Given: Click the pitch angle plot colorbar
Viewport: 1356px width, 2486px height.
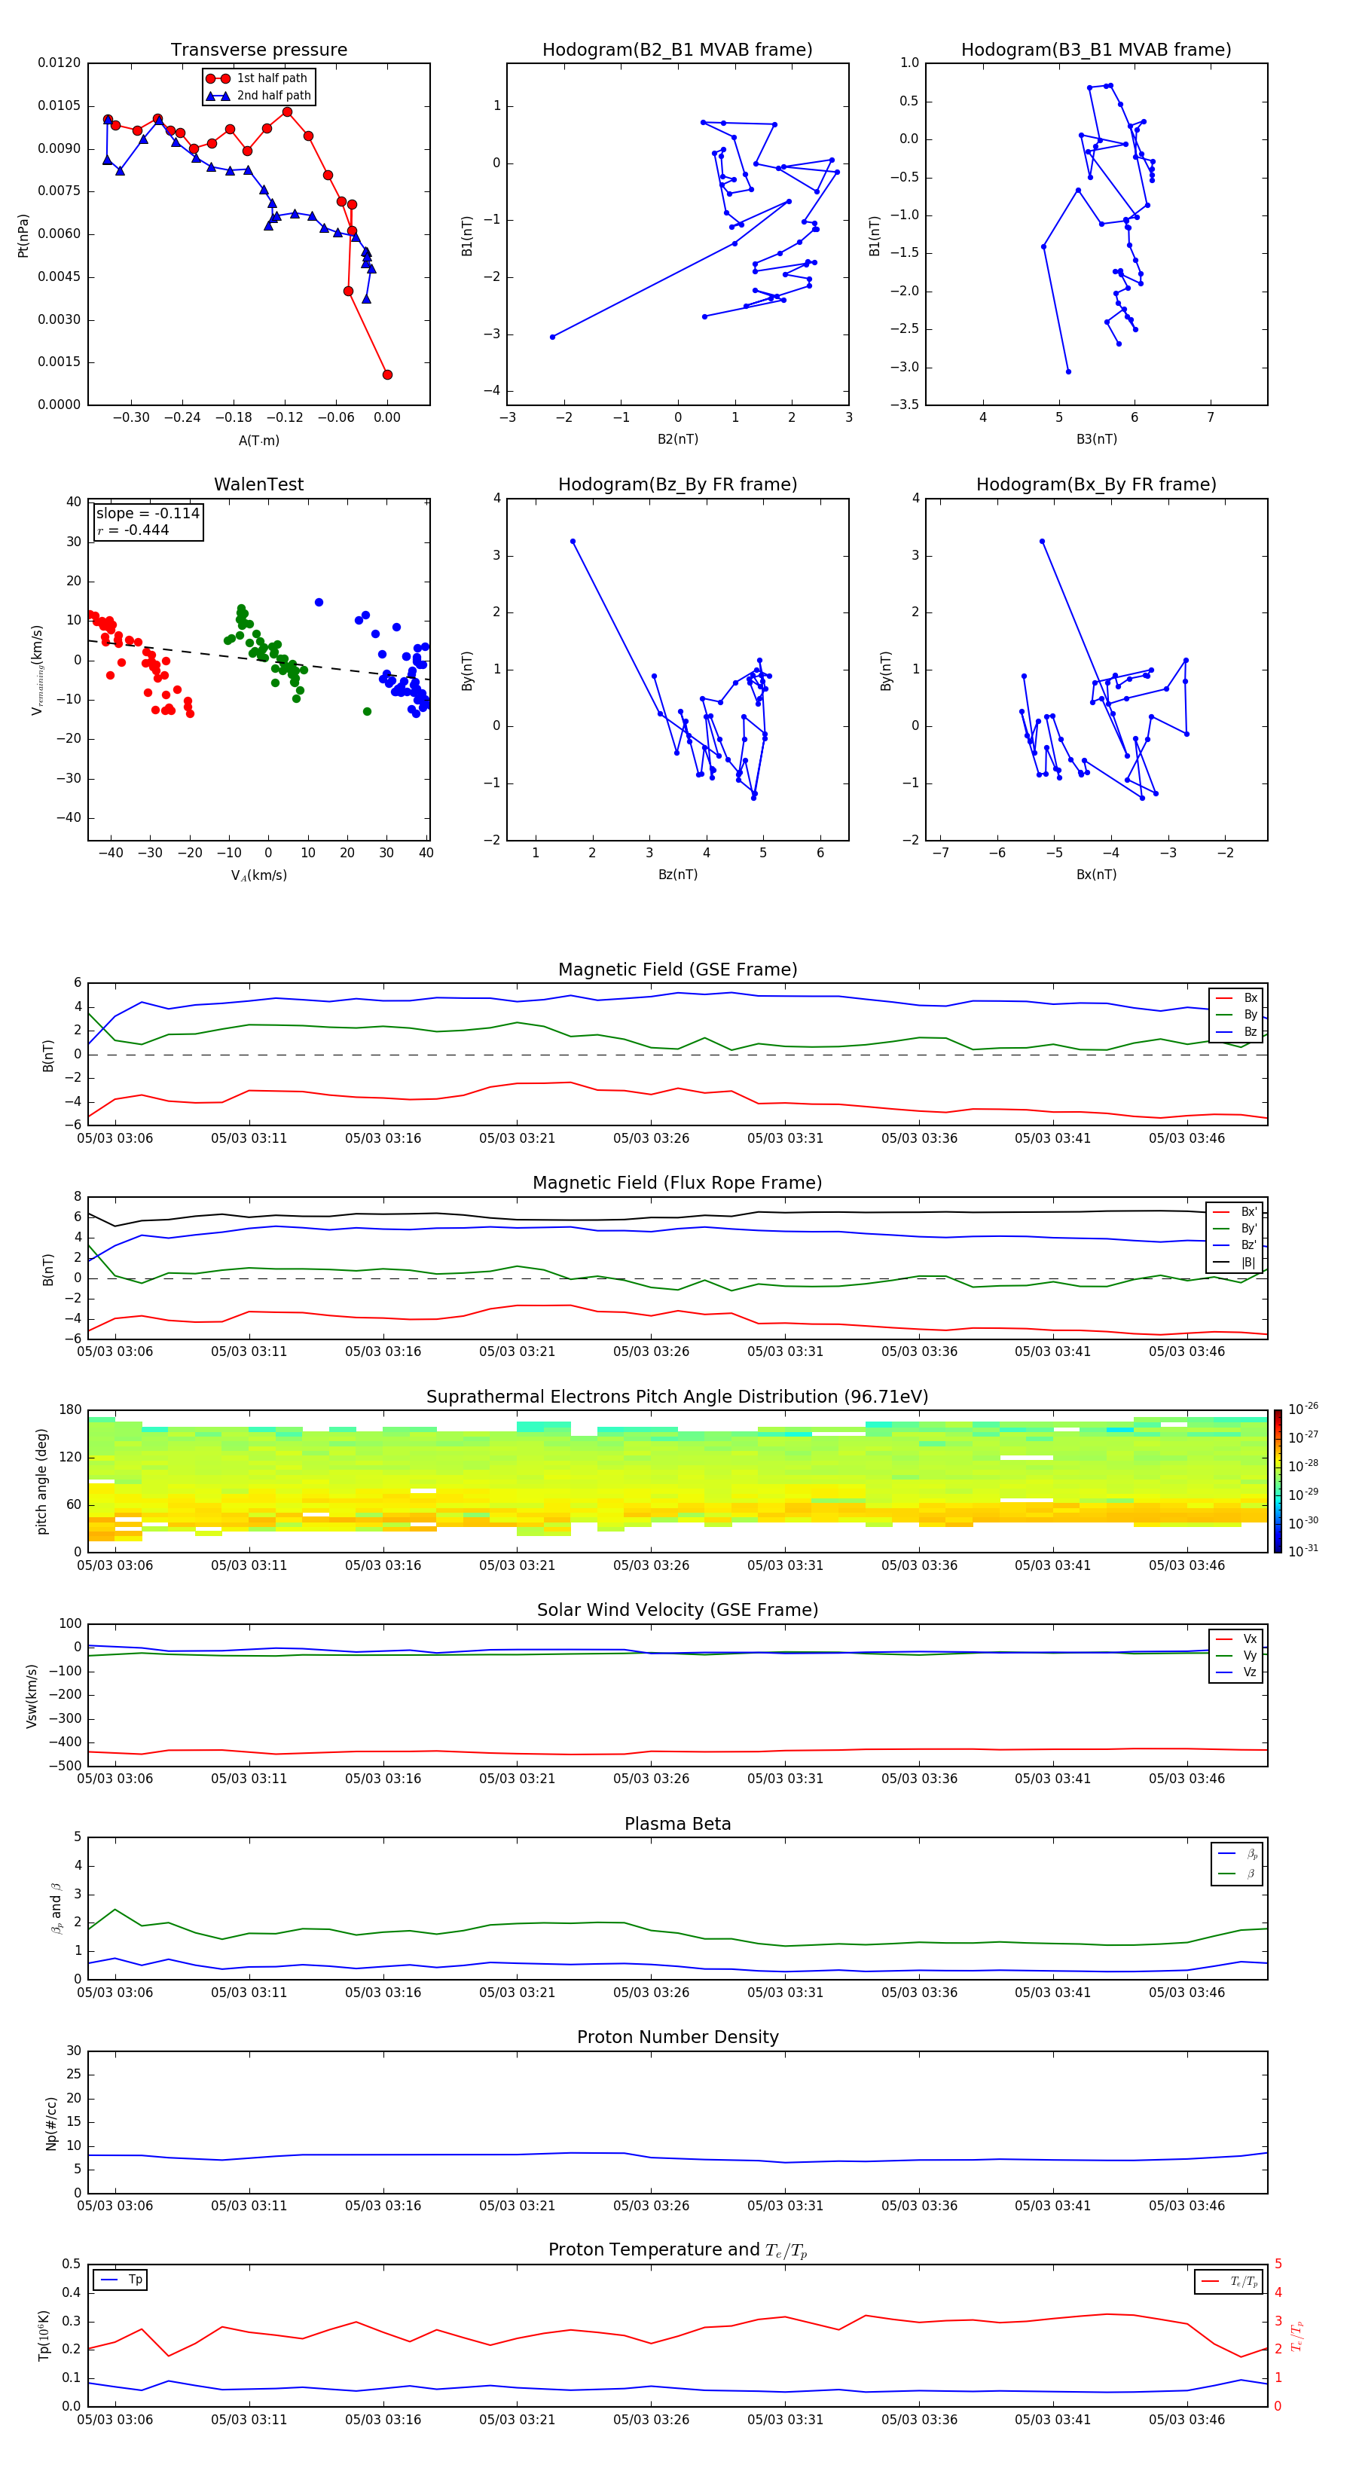Looking at the screenshot, I should tap(1277, 1480).
